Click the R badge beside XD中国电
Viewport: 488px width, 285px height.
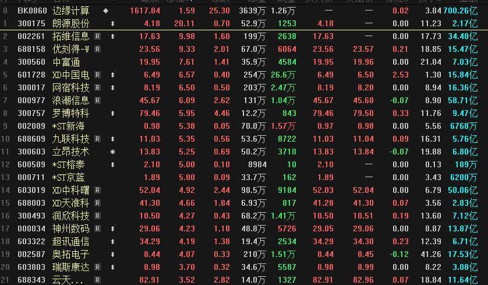click(x=97, y=75)
